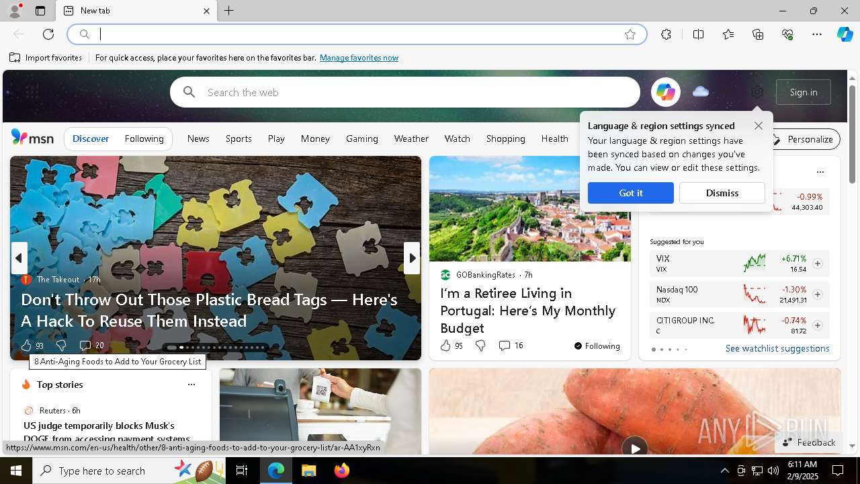
Task: Open the Sports menu item
Action: (239, 138)
